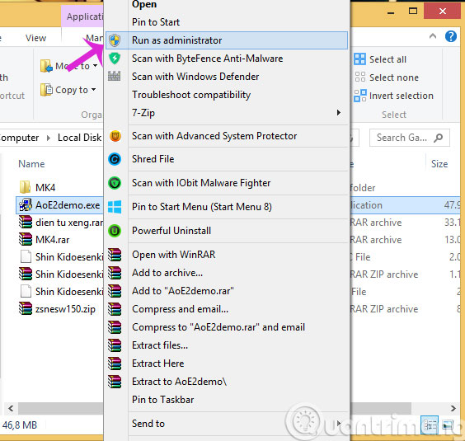
Task: Click the blue Help question mark icon
Action: coord(451,36)
